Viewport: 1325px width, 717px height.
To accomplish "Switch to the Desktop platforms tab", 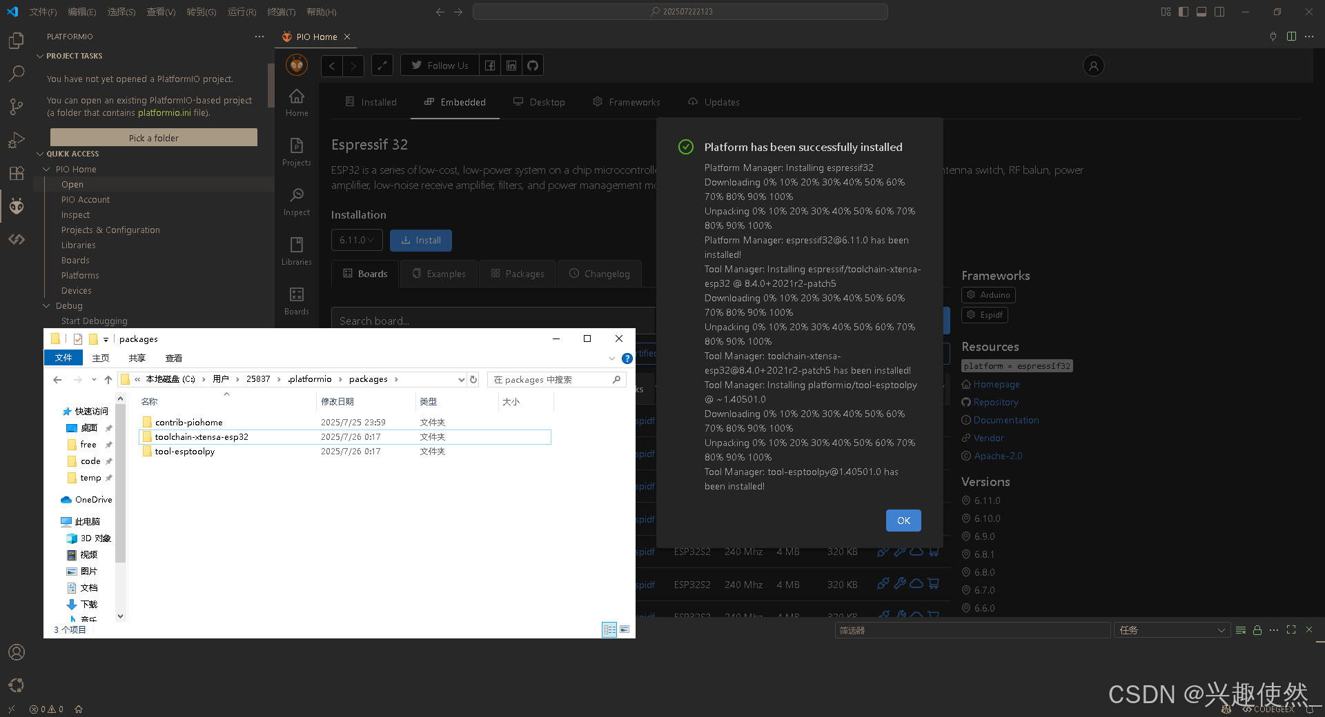I will click(539, 102).
